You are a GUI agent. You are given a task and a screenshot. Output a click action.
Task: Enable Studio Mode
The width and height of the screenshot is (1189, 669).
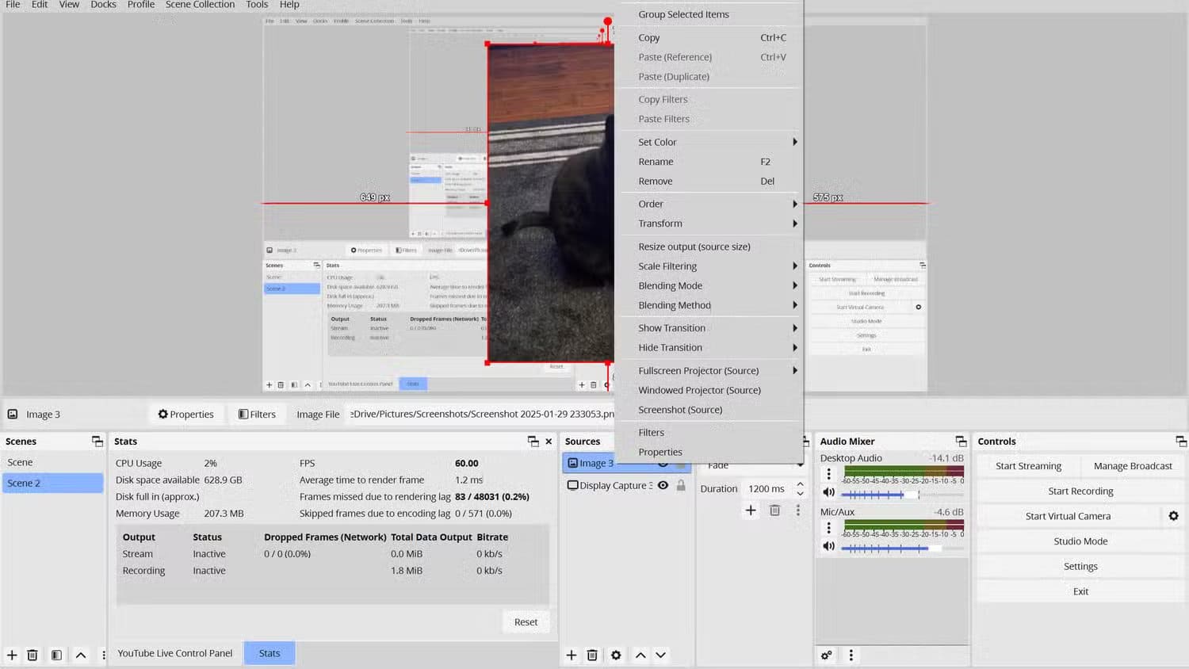[1080, 541]
